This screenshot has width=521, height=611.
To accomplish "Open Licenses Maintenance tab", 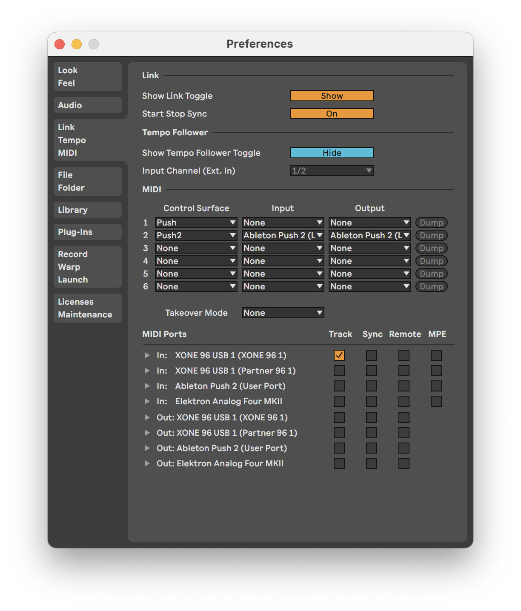I will 88,308.
